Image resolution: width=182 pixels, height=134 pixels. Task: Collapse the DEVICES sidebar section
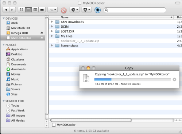coord(4,19)
